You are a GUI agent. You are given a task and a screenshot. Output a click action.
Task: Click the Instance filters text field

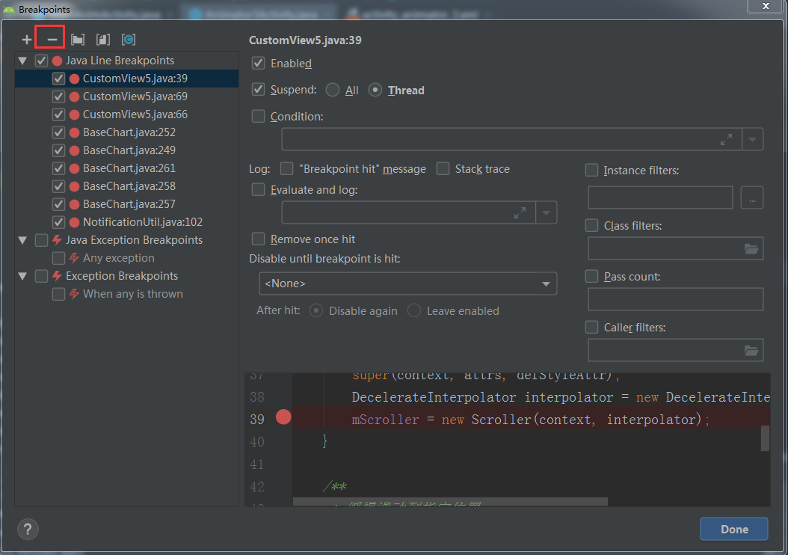[x=660, y=197]
